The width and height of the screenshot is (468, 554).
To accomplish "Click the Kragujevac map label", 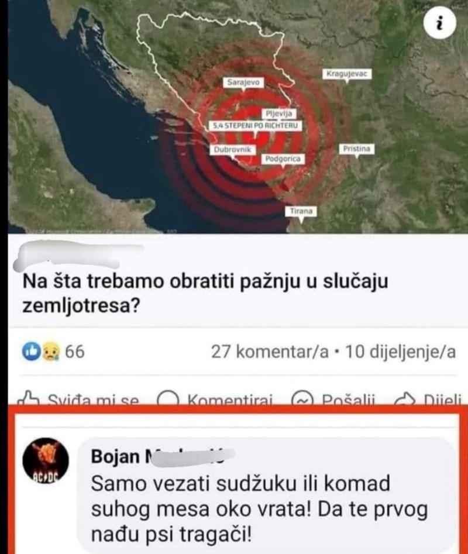I will (347, 74).
